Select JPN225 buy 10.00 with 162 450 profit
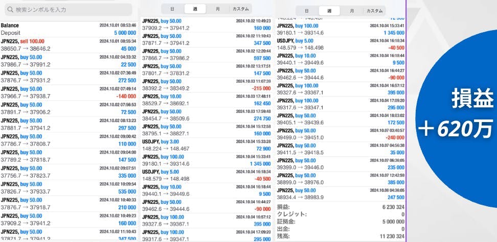 (x=206, y=100)
